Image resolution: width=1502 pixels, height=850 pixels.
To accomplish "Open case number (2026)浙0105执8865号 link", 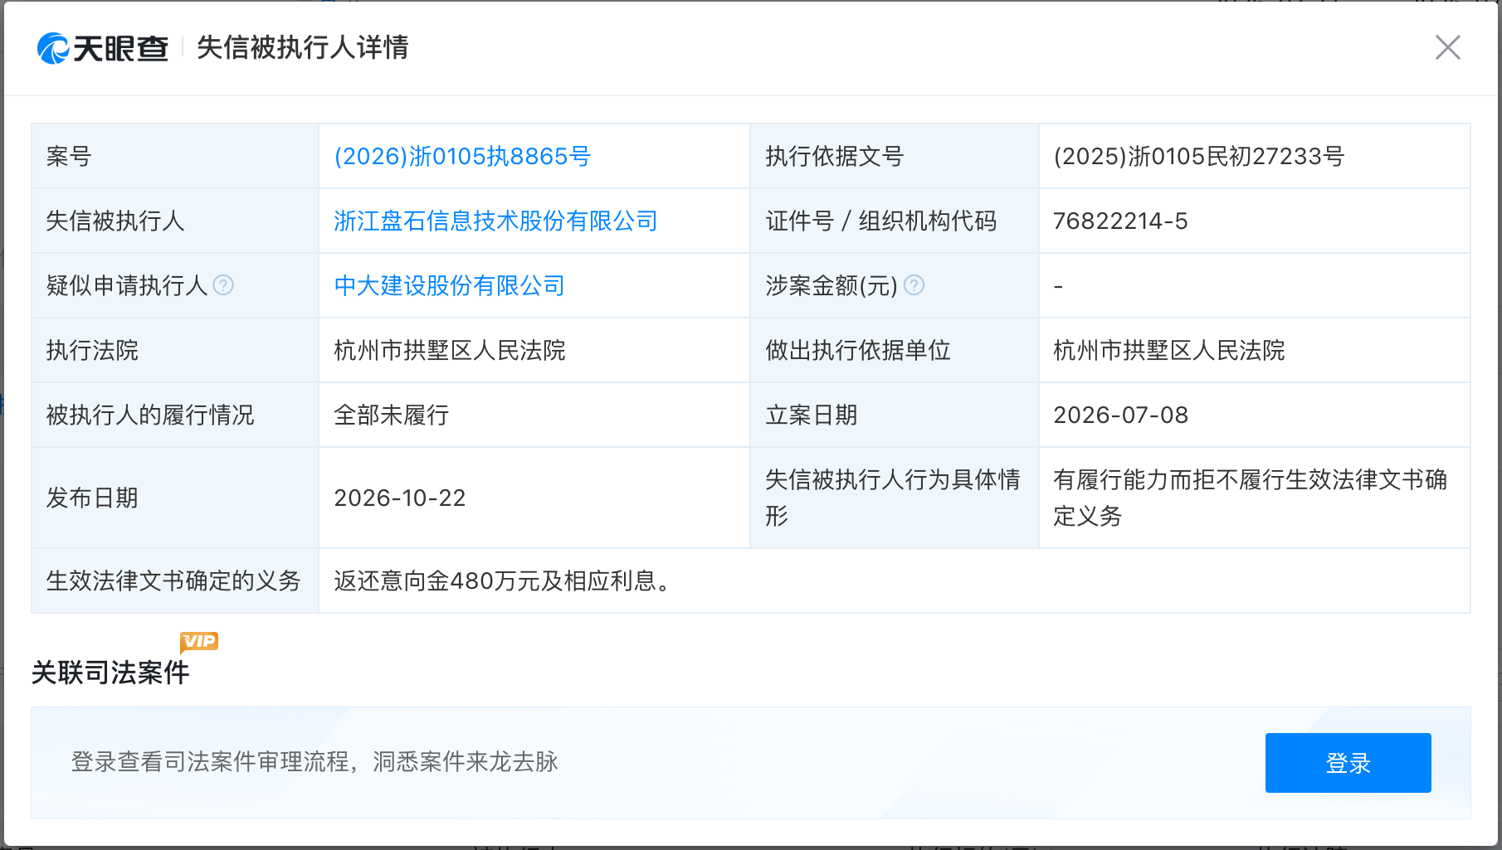I will pos(462,157).
